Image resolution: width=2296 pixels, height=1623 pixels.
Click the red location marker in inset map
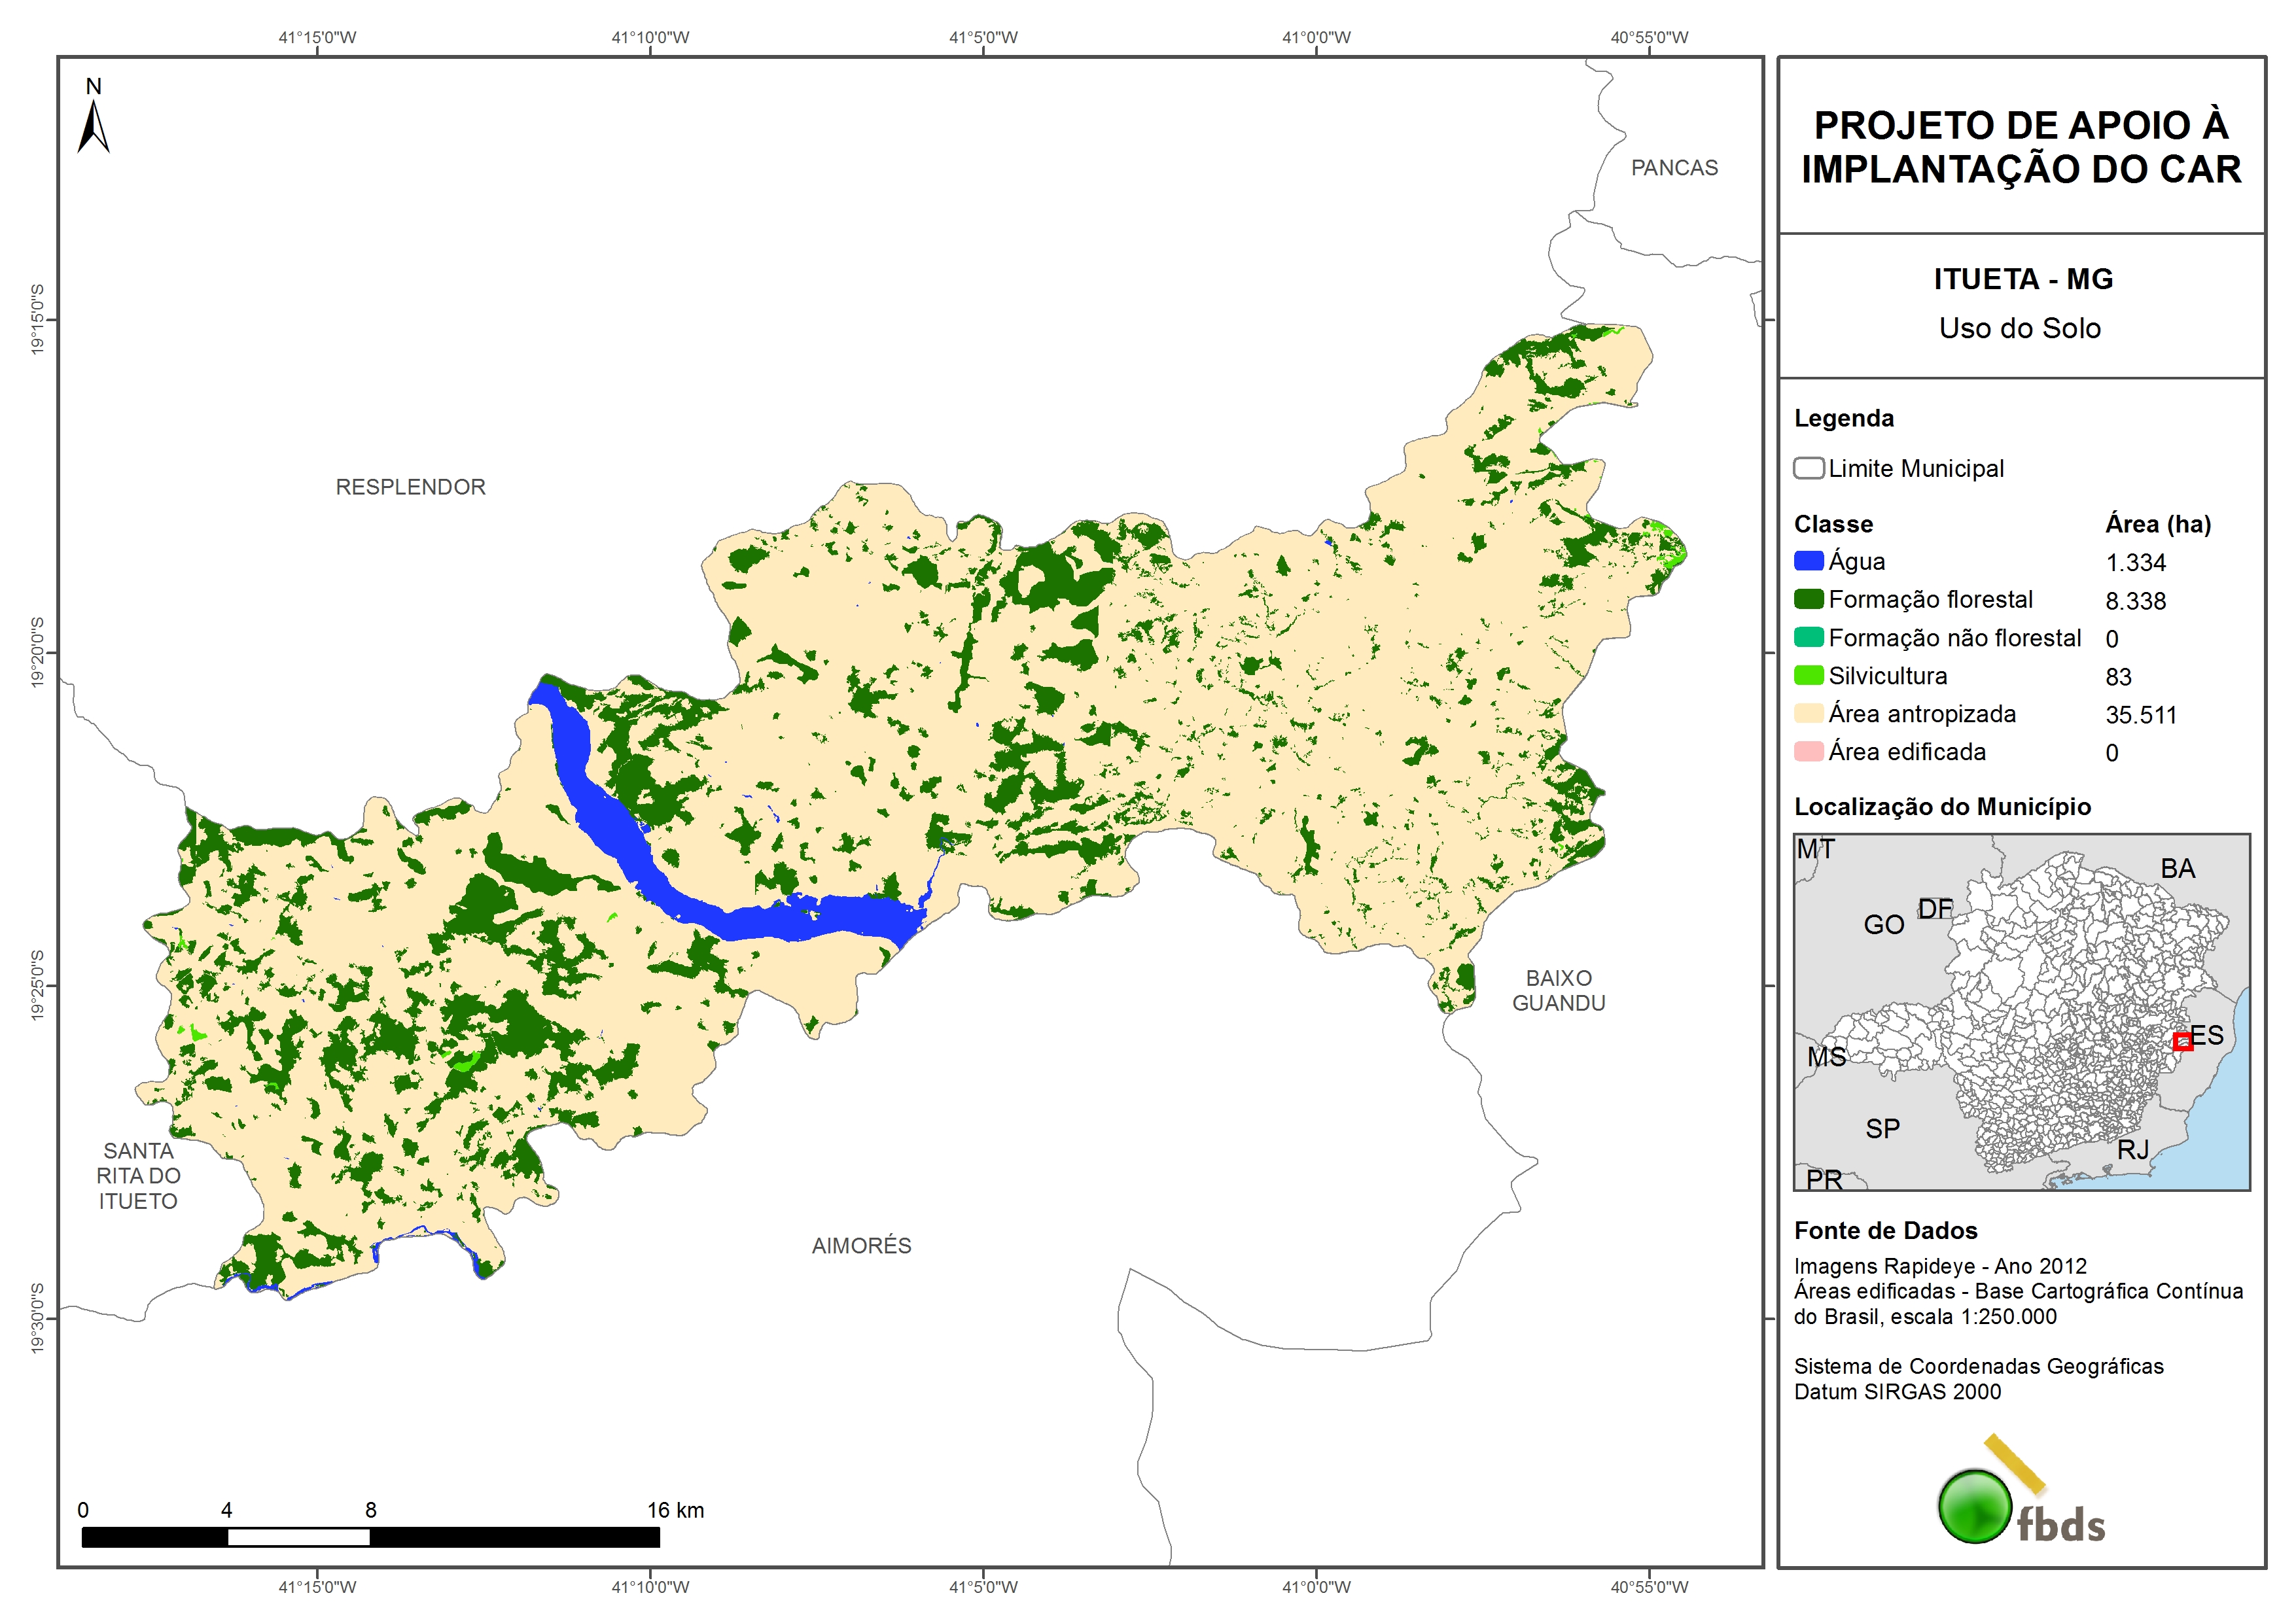pos(2183,1041)
